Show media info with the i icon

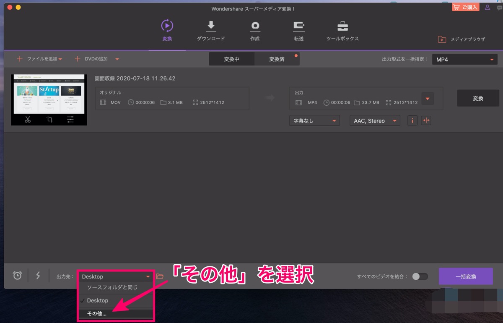pos(412,121)
